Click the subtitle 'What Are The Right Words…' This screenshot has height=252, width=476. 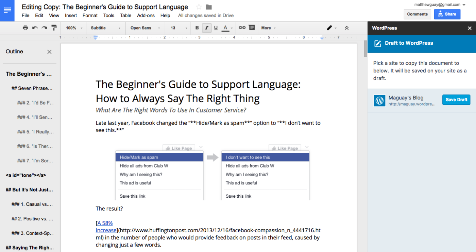pyautogui.click(x=171, y=110)
